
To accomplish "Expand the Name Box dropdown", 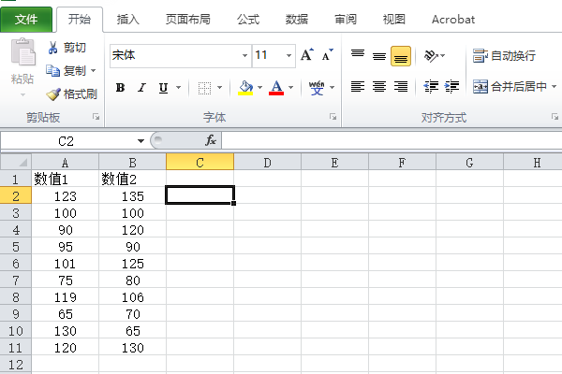I will [x=140, y=141].
